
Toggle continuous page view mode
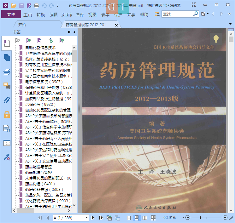point(137,218)
